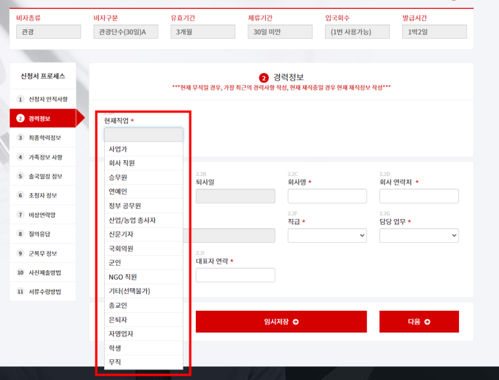Open step 7 비상연락망

click(x=42, y=215)
